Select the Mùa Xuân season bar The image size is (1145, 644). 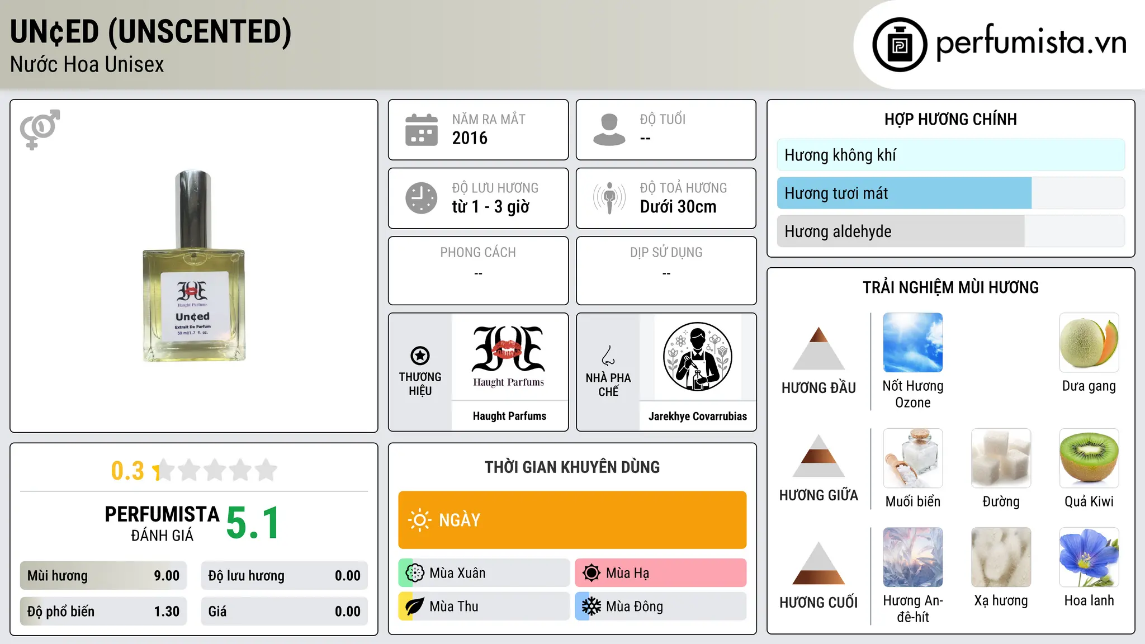click(x=484, y=573)
